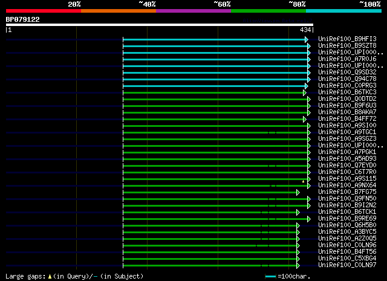Screen dimensions: 387x281
Task: Select the purple ~60% identity legend segment
Action: click(x=193, y=11)
